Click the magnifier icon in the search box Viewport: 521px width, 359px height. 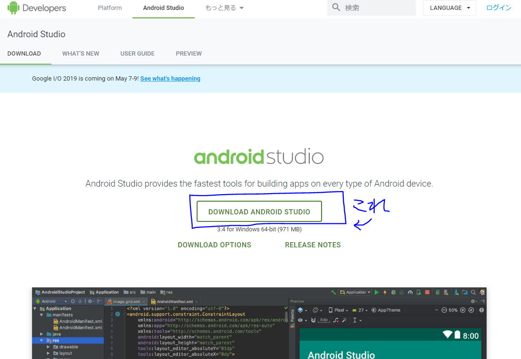pos(336,8)
